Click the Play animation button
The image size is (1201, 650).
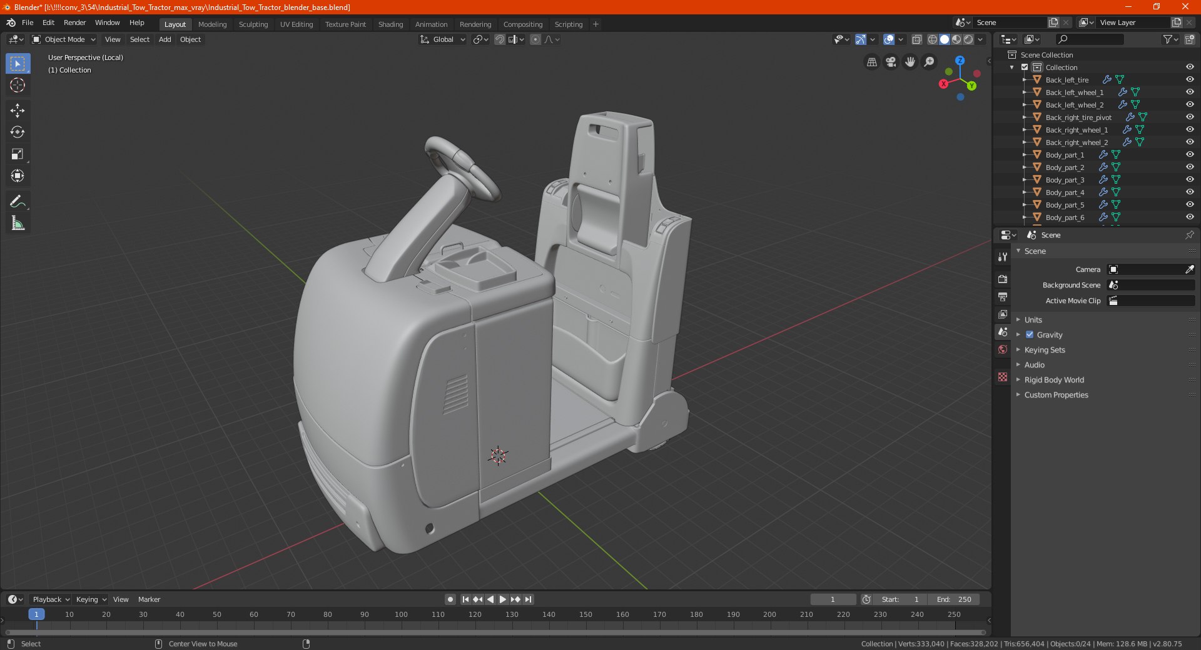tap(502, 599)
